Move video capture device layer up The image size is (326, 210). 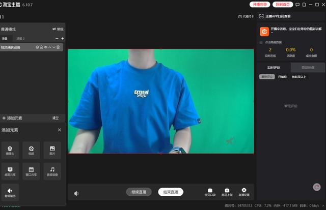pyautogui.click(x=50, y=47)
